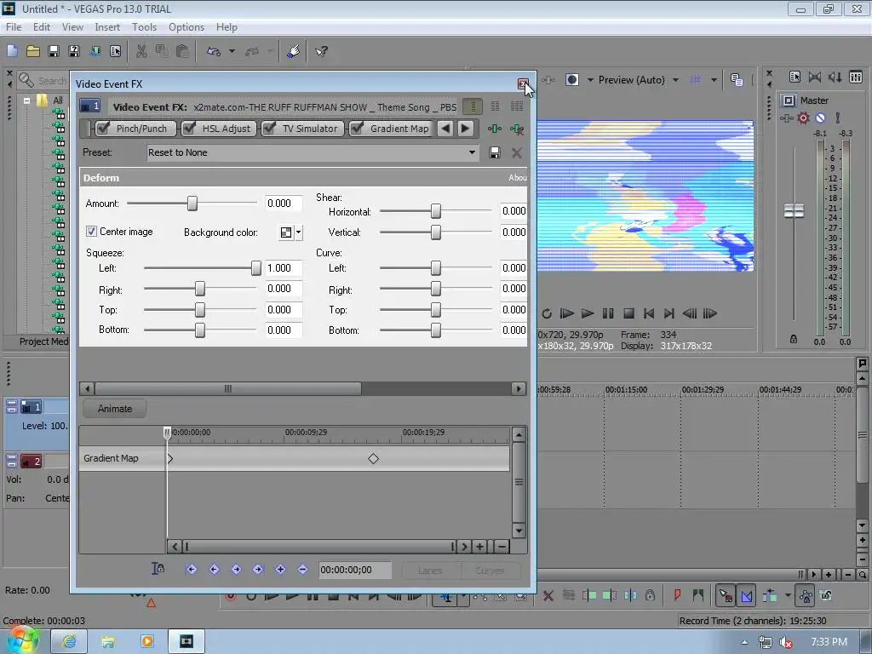Screen dimensions: 872x654
Task: Create a new project from toolbar
Action: coord(12,51)
